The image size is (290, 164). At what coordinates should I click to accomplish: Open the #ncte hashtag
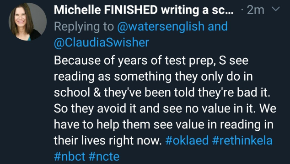(x=104, y=156)
